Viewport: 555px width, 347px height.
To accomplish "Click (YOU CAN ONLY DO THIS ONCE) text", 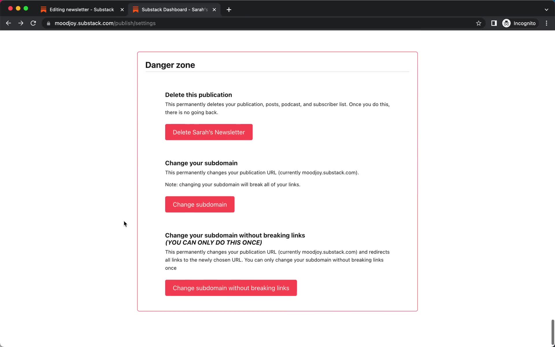I will tap(214, 243).
